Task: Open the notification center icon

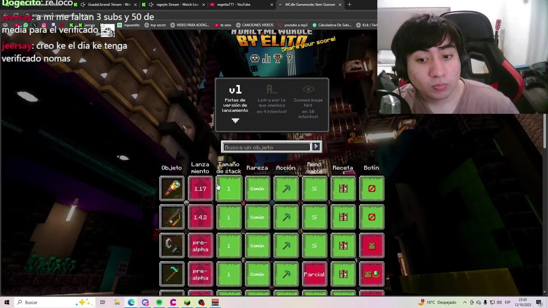Action: 539,302
